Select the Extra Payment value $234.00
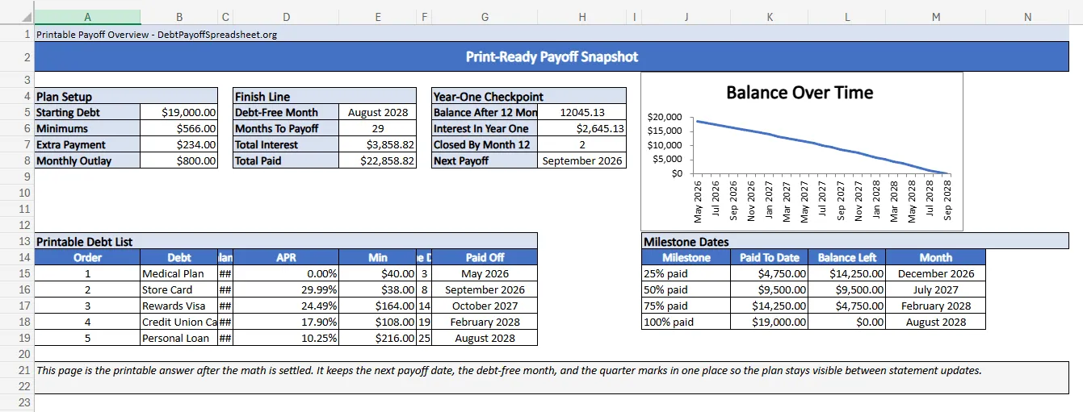This screenshot has height=412, width=1083. (x=179, y=144)
